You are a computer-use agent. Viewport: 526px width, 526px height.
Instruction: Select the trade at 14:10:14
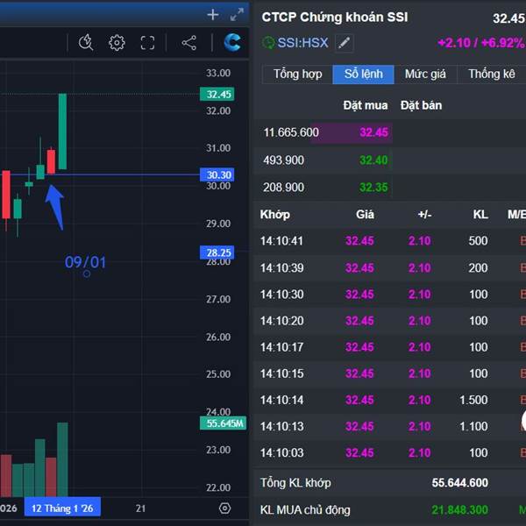(389, 400)
